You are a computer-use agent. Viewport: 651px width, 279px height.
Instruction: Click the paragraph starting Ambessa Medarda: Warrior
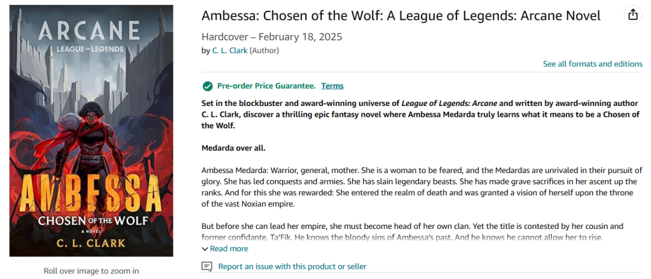point(422,187)
